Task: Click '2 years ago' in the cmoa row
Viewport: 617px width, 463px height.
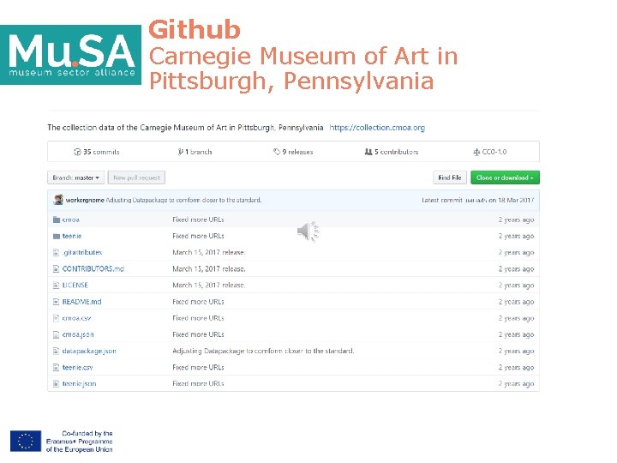Action: coord(516,219)
